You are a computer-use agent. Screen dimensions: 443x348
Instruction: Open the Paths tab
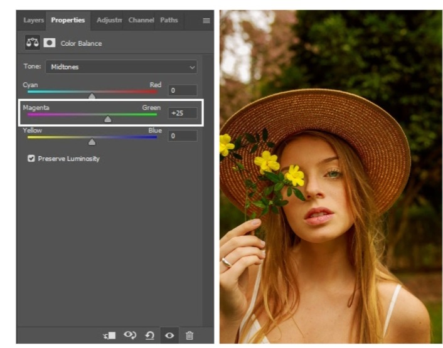tap(169, 20)
